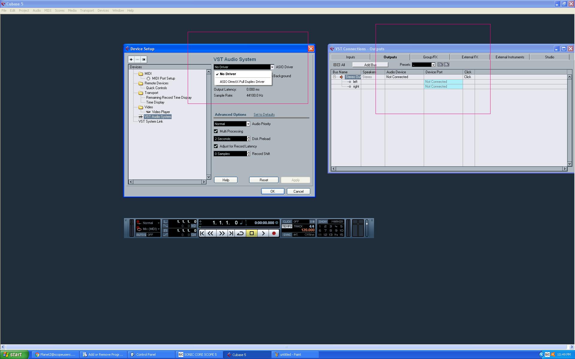Image resolution: width=575 pixels, height=359 pixels.
Task: Expand all buses with the plus icon
Action: pyautogui.click(x=335, y=65)
